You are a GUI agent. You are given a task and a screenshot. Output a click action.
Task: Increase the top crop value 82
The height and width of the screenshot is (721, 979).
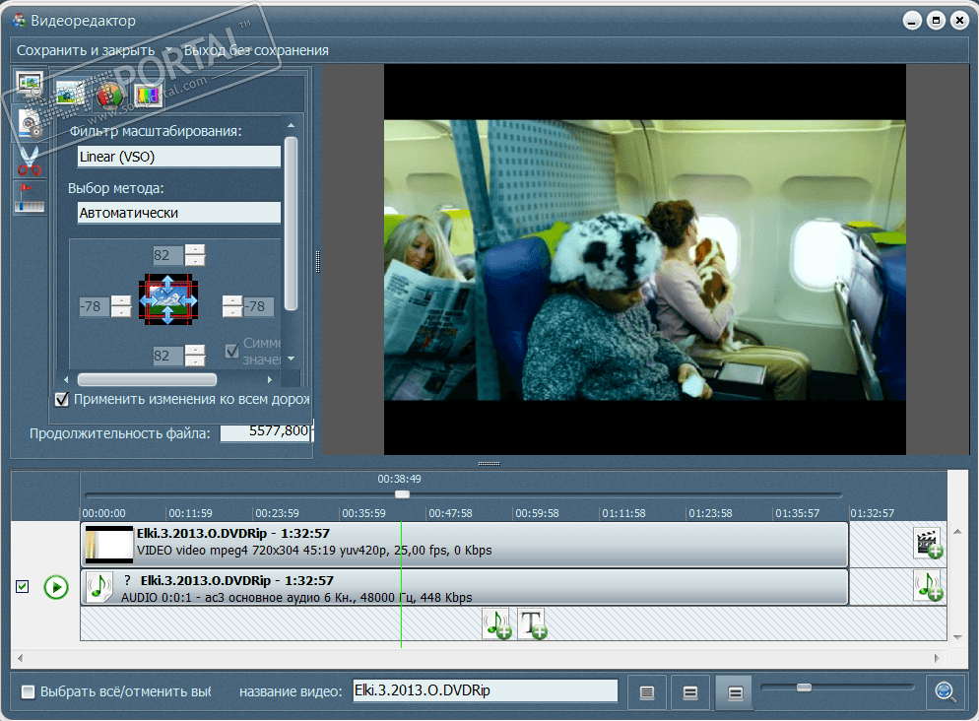195,250
